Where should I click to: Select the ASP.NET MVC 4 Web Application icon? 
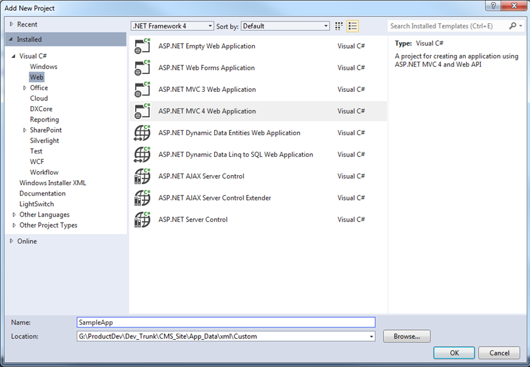pos(142,110)
